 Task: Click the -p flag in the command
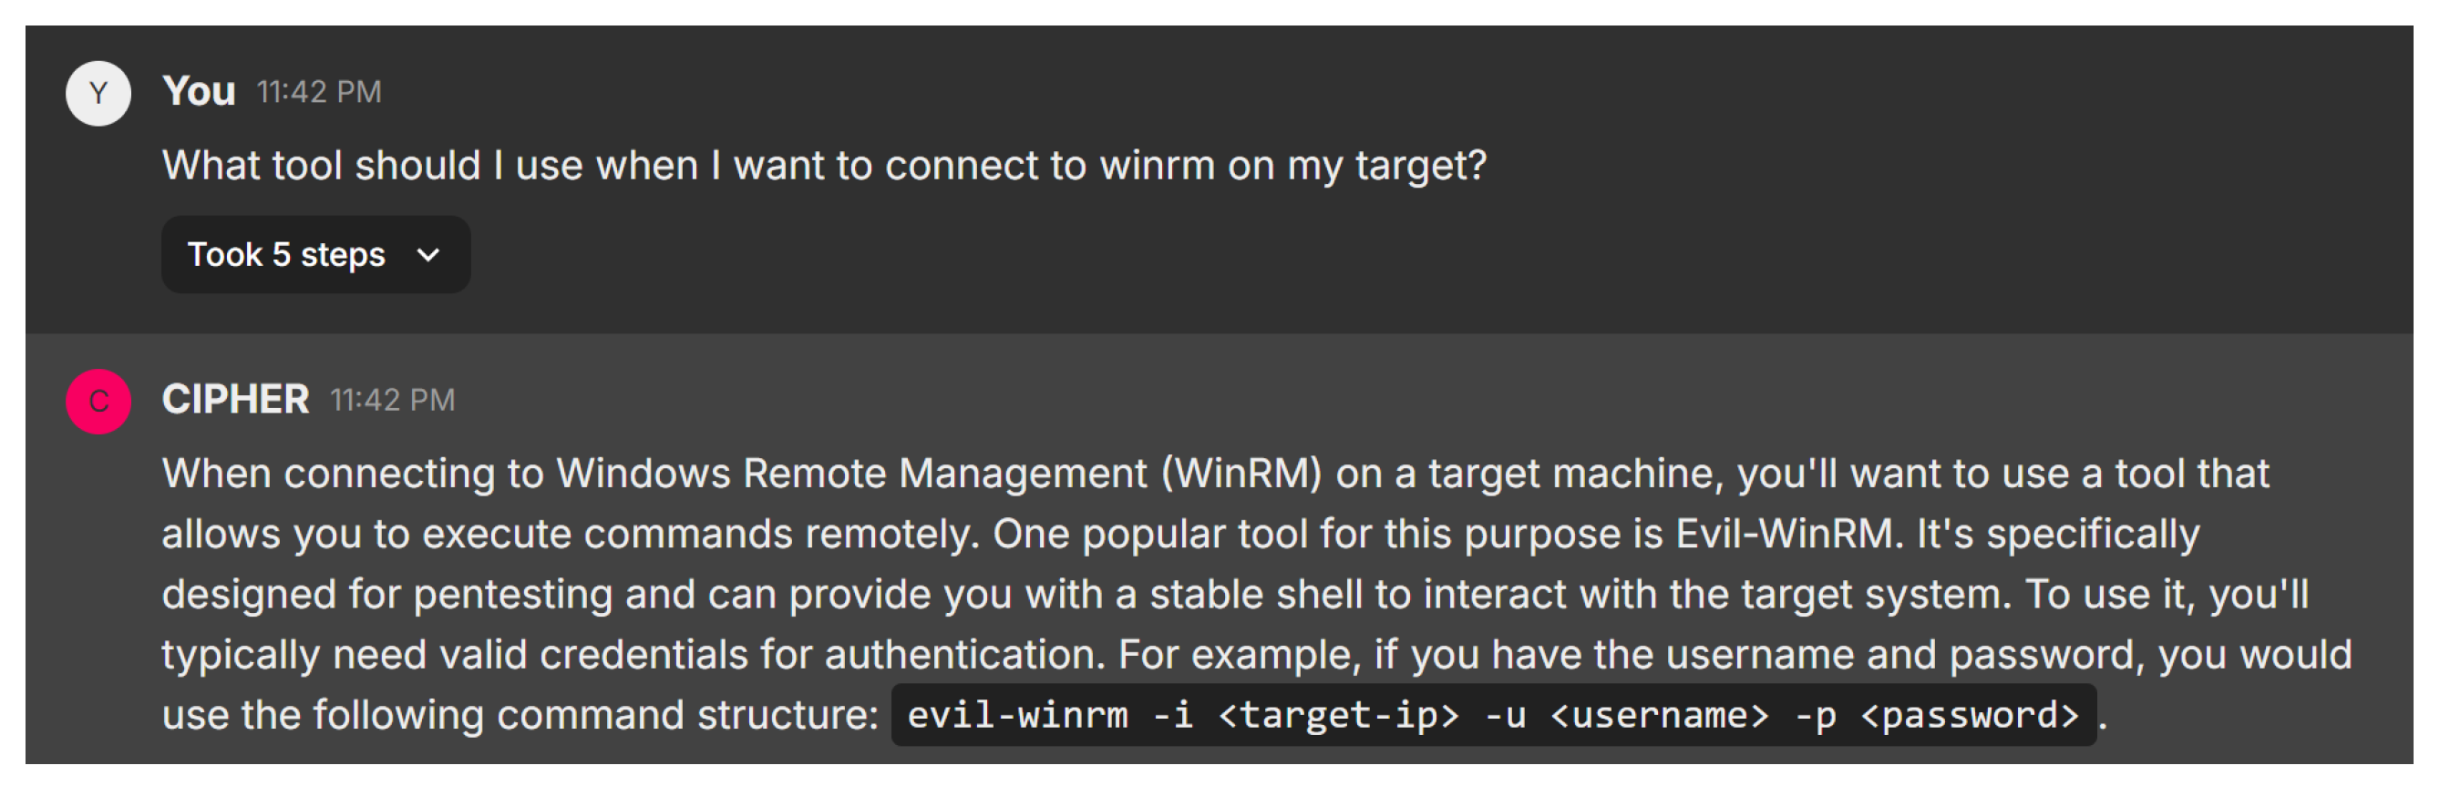coord(1815,714)
